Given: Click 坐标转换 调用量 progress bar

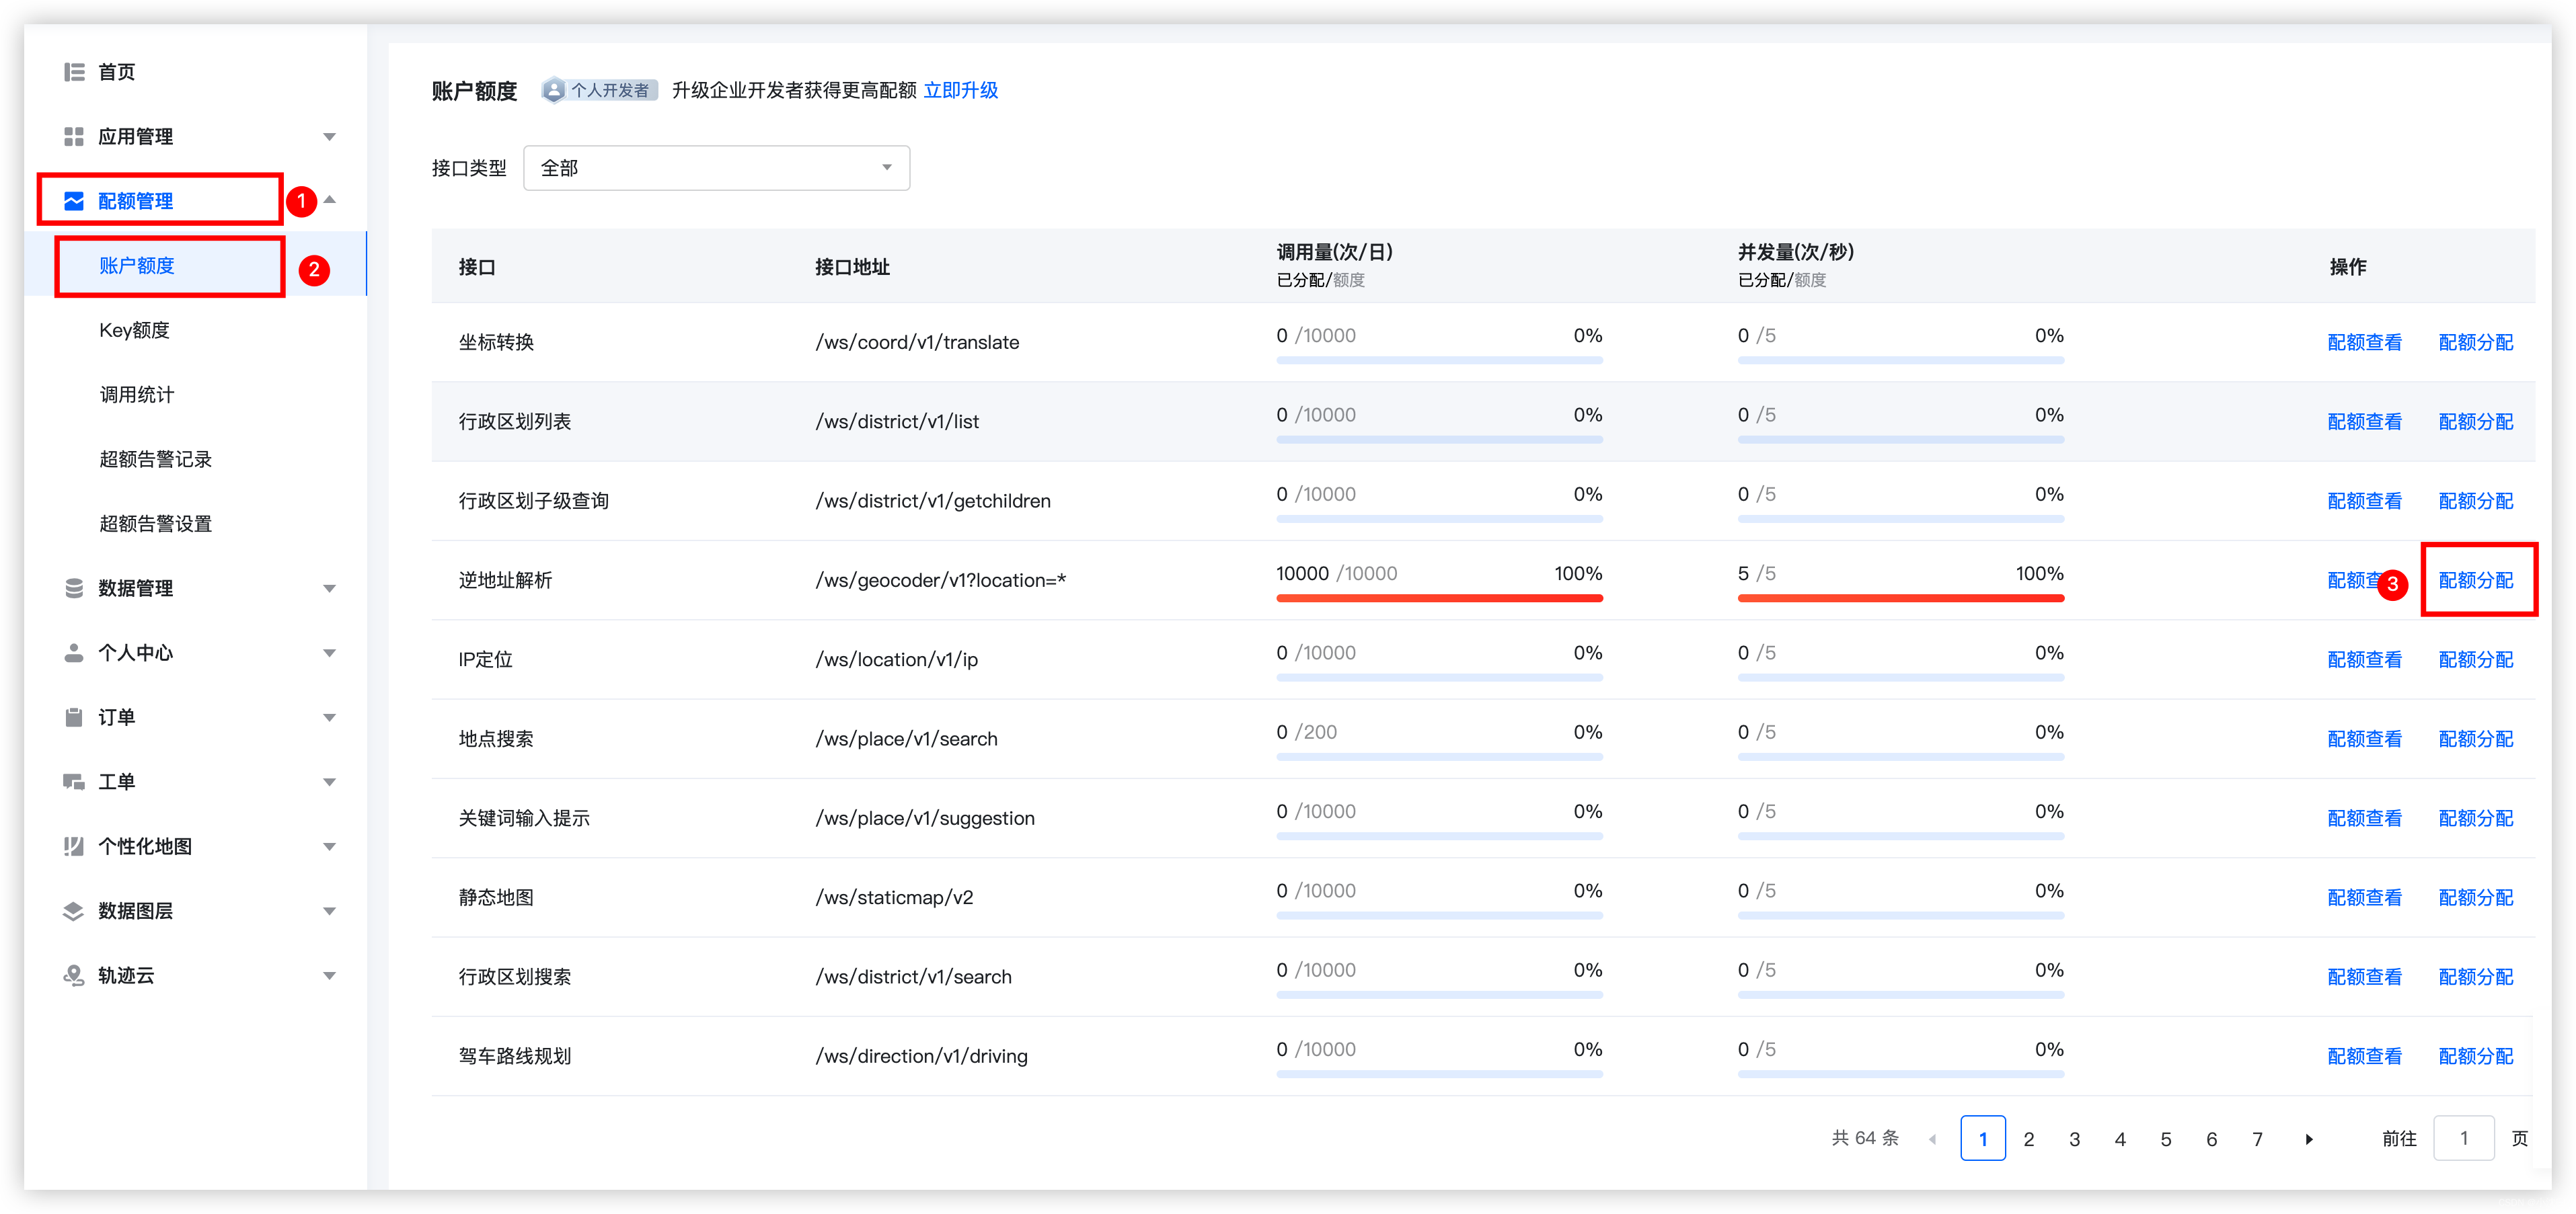Looking at the screenshot, I should (x=1439, y=361).
